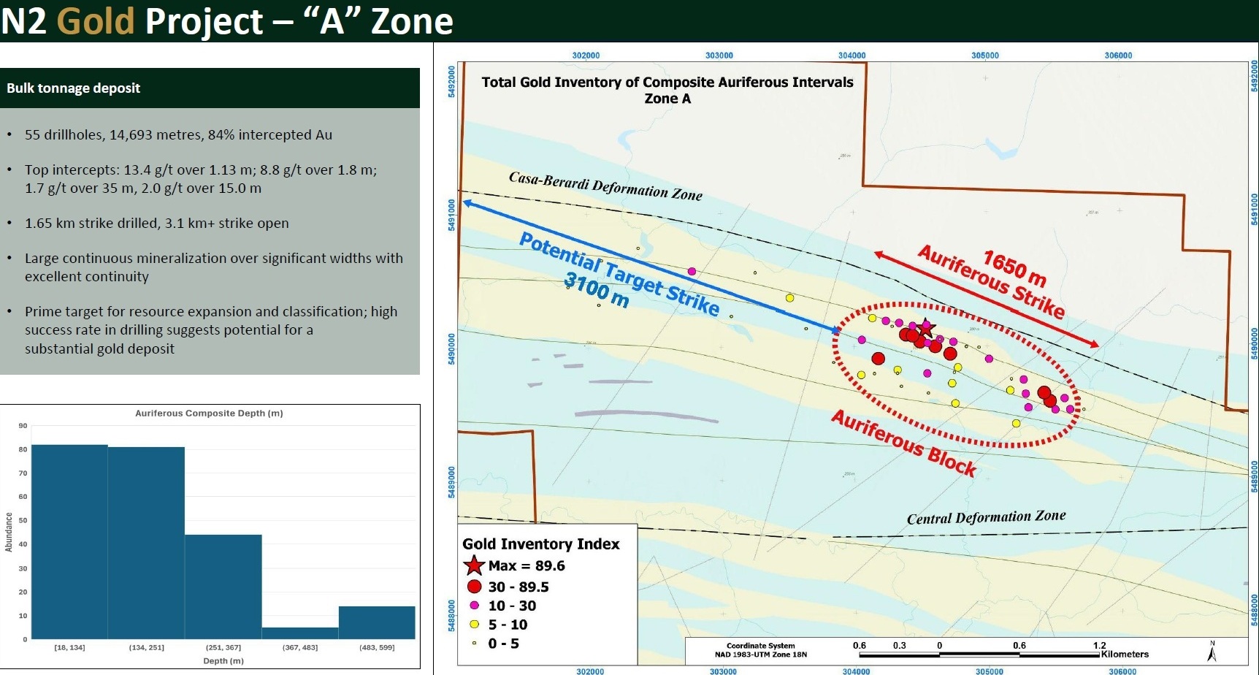Click the Casa-Berardi Deformation Zone label
Screen dimensions: 1259x675
(605, 187)
